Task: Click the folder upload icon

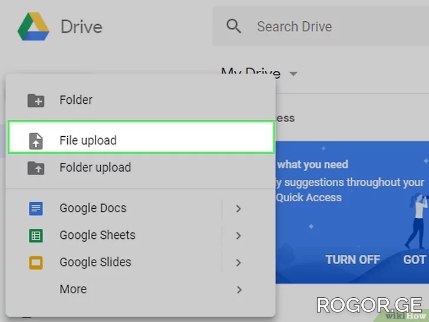Action: [36, 168]
